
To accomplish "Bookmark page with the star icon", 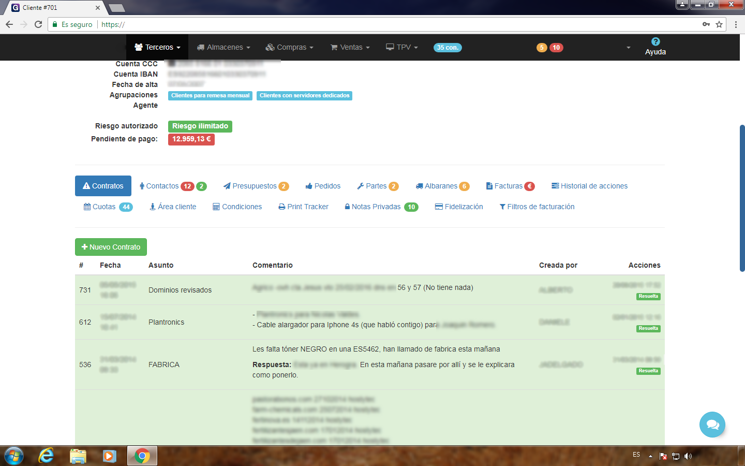I will 719,24.
